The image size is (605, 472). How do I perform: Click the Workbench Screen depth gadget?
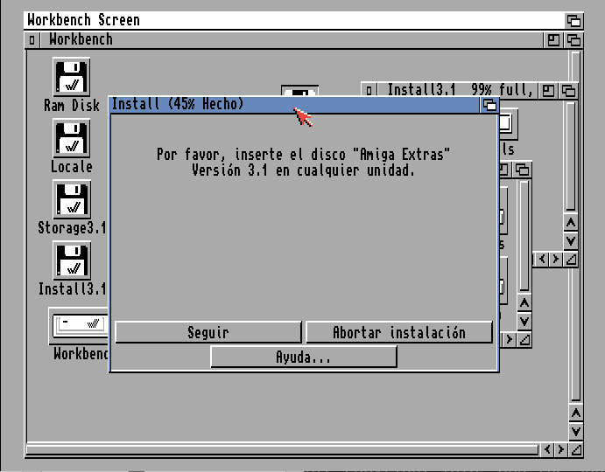click(x=573, y=20)
